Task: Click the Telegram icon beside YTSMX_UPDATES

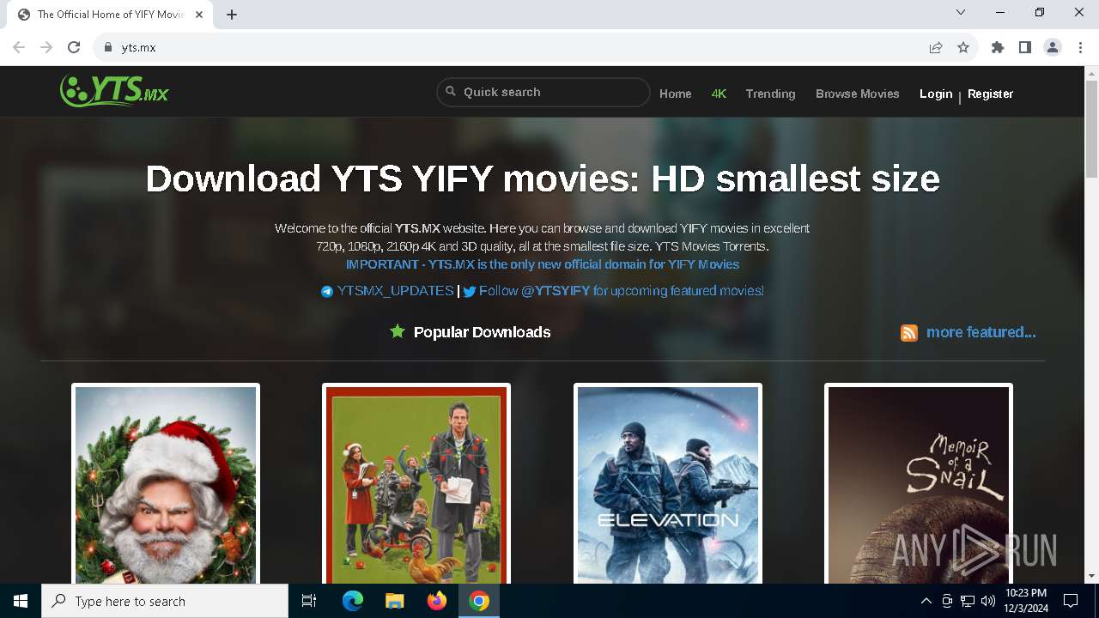Action: coord(327,292)
